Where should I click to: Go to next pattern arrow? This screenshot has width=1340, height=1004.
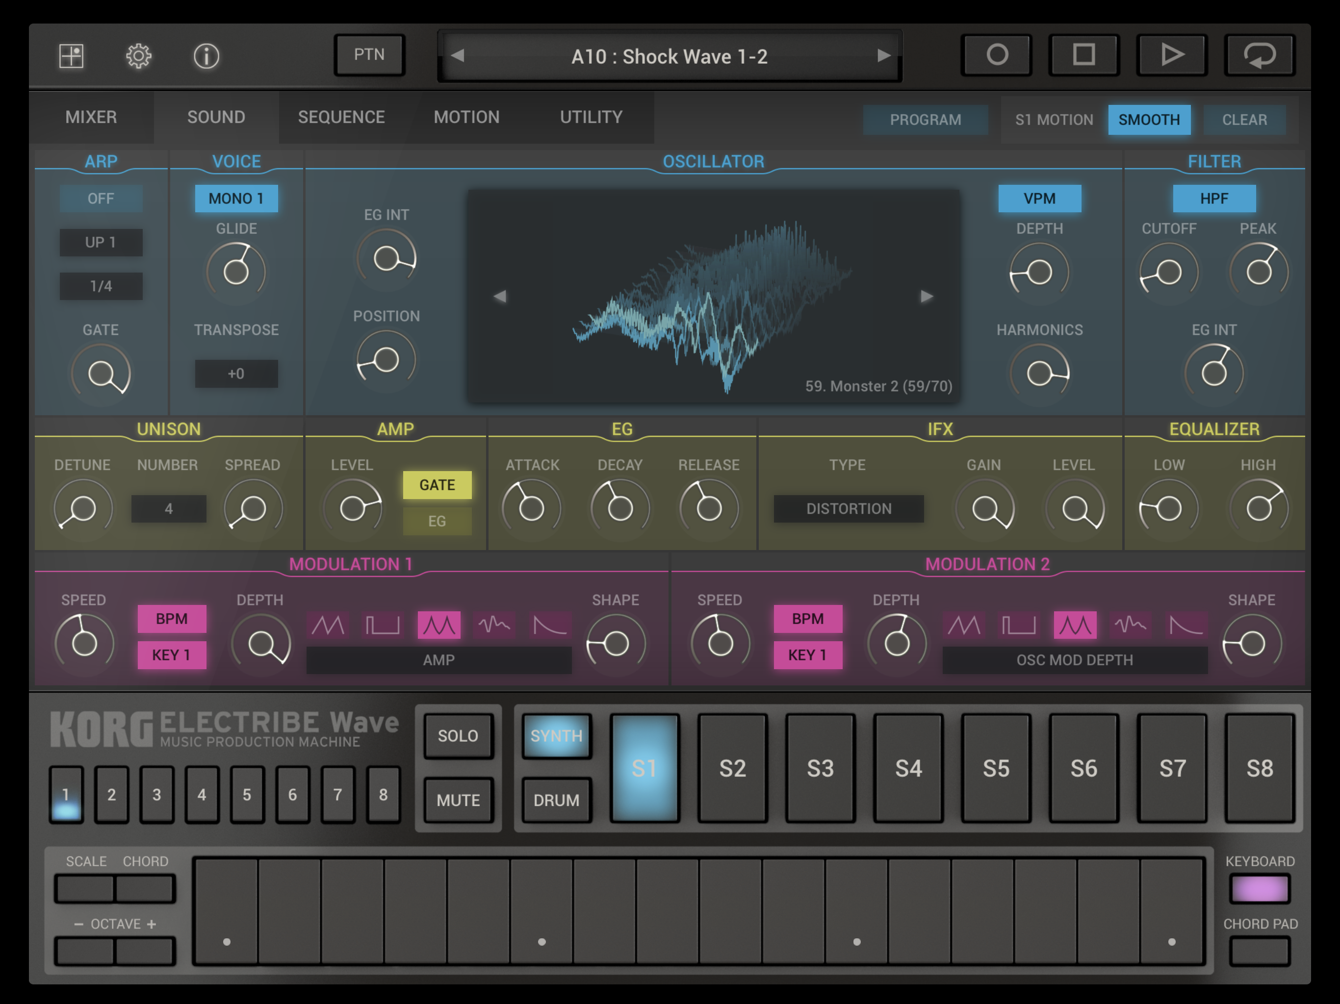tap(884, 56)
